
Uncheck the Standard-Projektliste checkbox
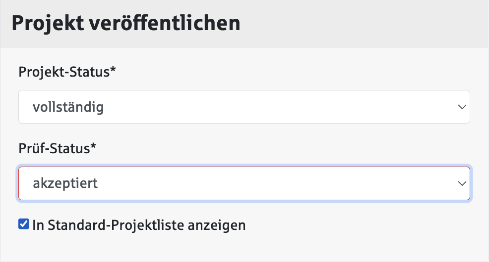pos(23,225)
